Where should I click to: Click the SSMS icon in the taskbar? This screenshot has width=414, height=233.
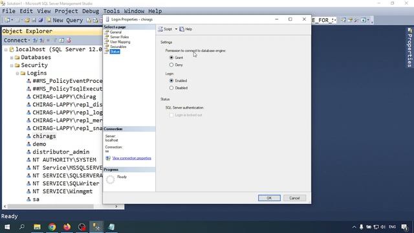(x=96, y=227)
